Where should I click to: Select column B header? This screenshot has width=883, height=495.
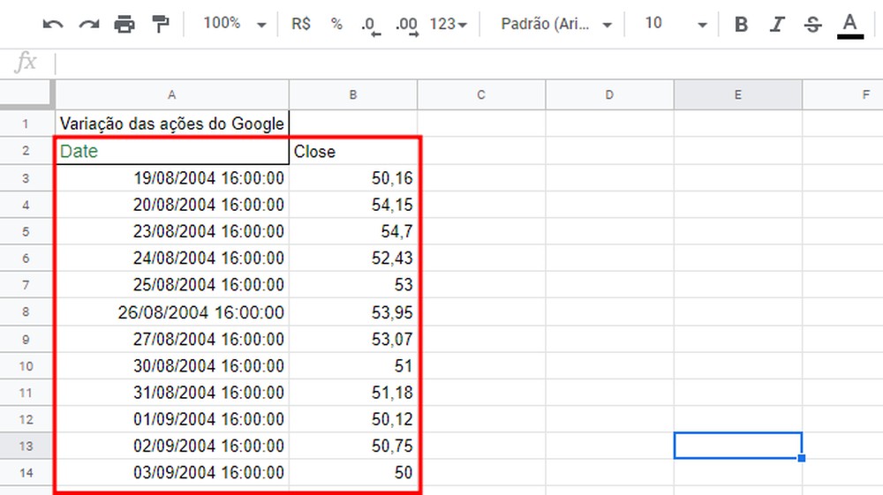pyautogui.click(x=353, y=95)
